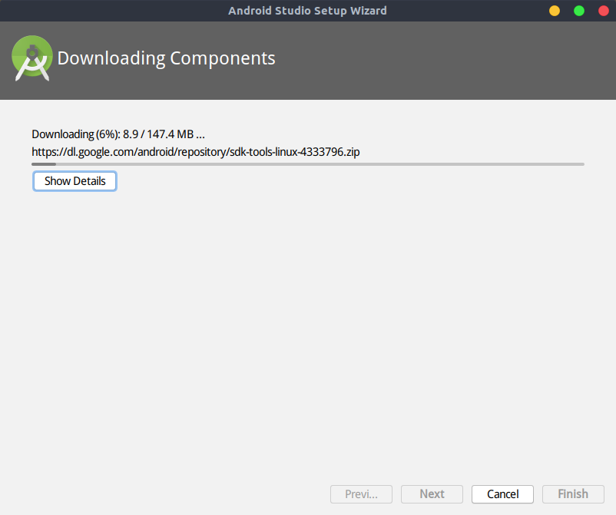Click the empty area below Show Details

point(307,322)
